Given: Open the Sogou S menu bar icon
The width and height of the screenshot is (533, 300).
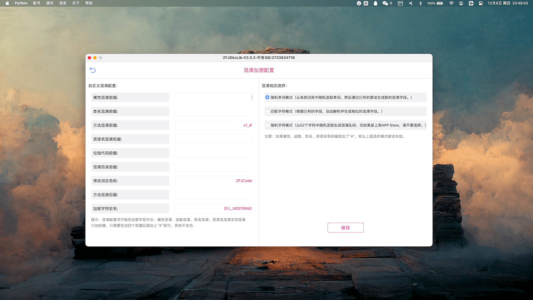Looking at the screenshot, I should click(x=471, y=3).
